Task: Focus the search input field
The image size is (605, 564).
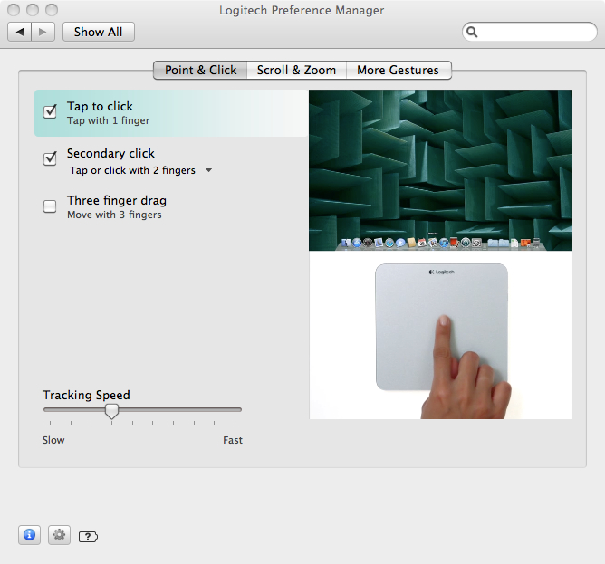Action: click(x=530, y=32)
